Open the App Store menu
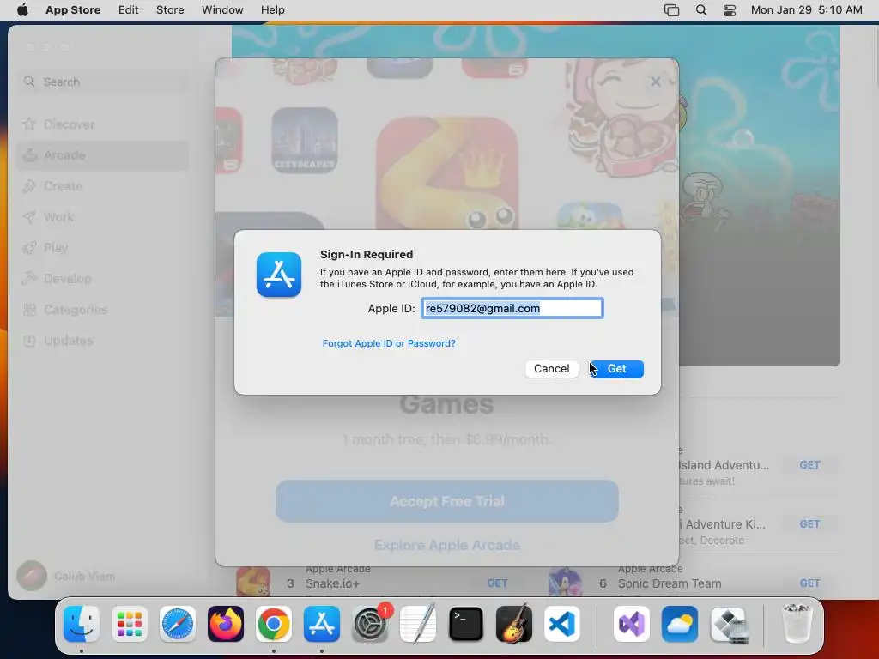The image size is (879, 659). 73,10
